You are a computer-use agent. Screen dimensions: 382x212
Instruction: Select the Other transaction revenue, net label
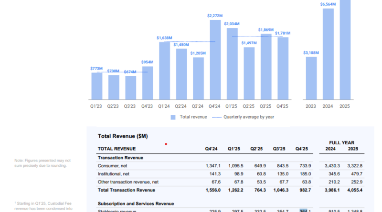click(x=127, y=182)
